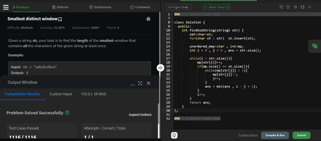This screenshot has height=141, width=321.
Task: Expand editor to fullscreen
Action: tap(309, 7)
